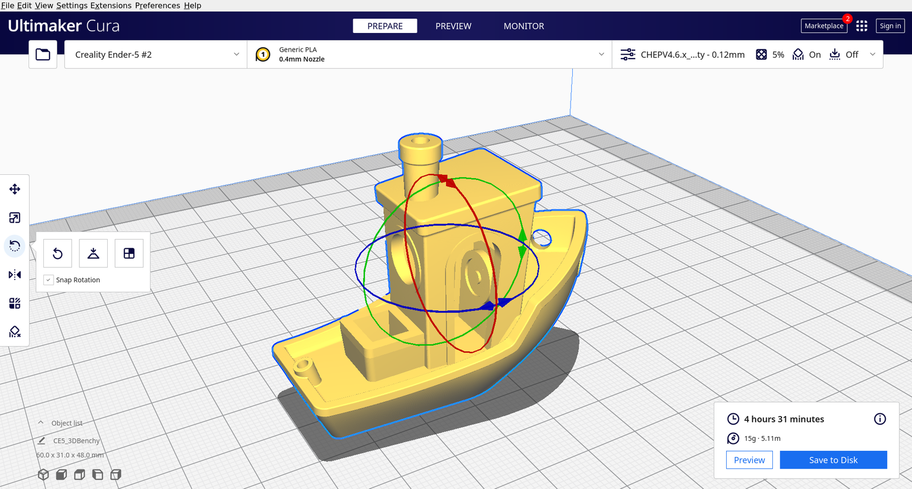The image size is (912, 489).
Task: Open the View menu
Action: (44, 6)
